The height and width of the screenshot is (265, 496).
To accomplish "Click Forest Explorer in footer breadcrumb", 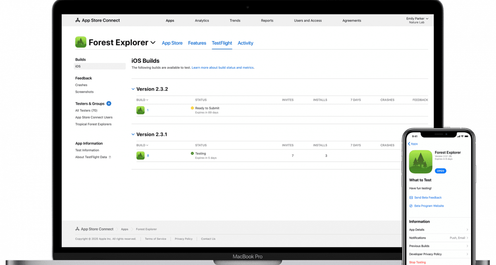I will pyautogui.click(x=146, y=229).
